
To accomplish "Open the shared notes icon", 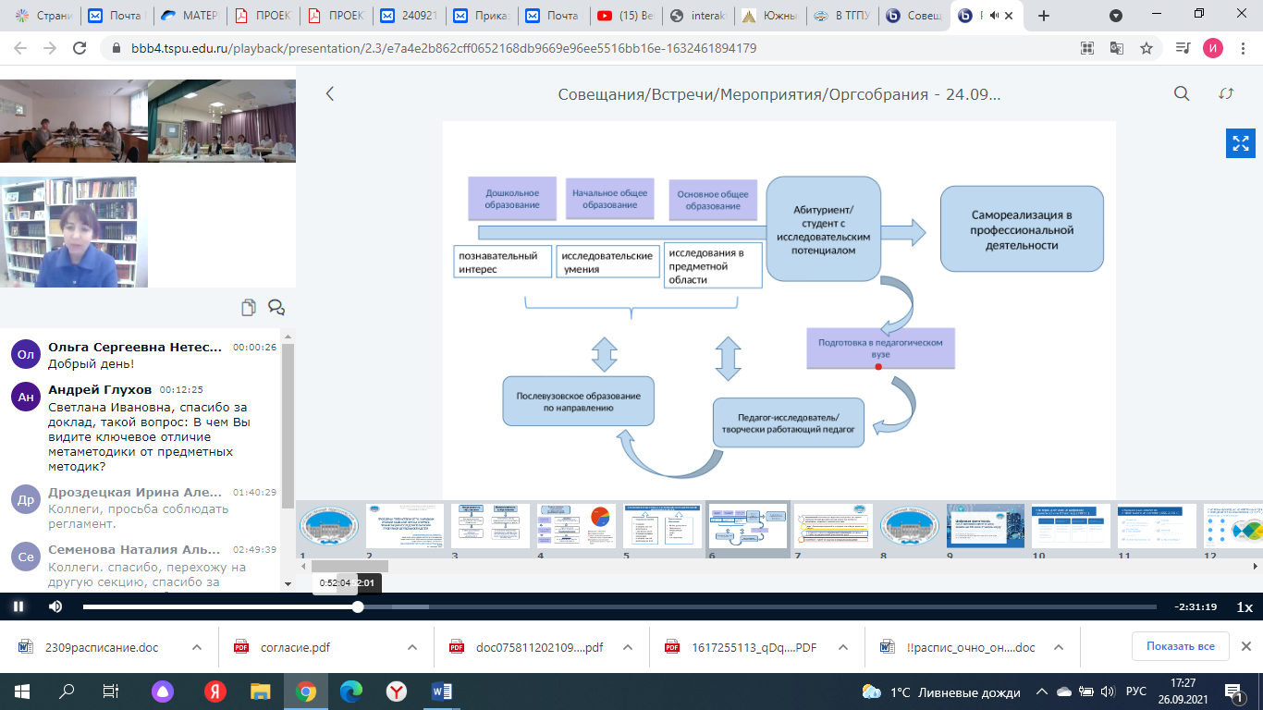I will click(x=248, y=308).
